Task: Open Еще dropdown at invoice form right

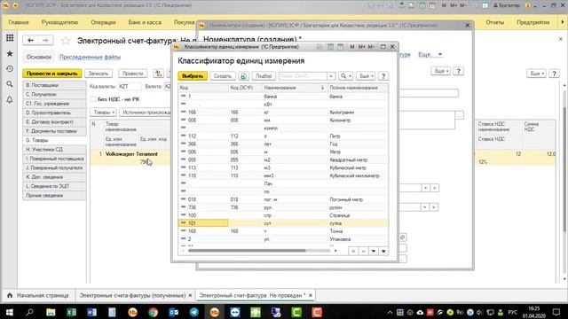Action: click(x=536, y=74)
